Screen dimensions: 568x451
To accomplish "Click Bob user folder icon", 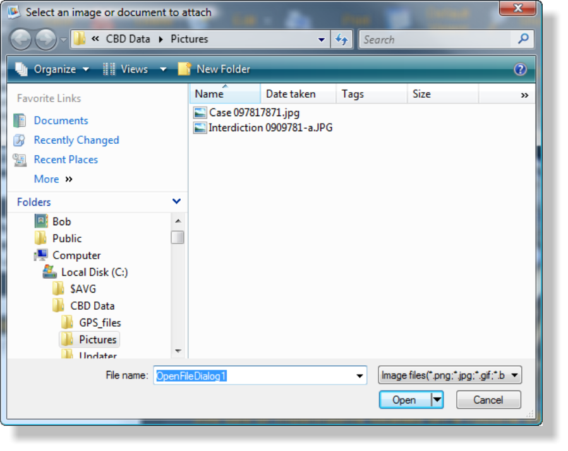I will pos(41,221).
